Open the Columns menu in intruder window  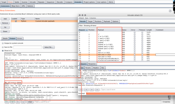[93, 18]
